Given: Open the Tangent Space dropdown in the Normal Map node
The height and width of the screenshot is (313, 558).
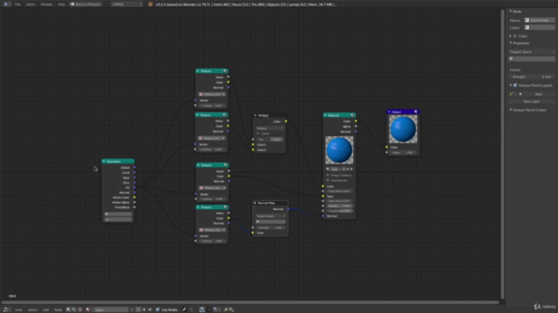Looking at the screenshot, I should [270, 216].
